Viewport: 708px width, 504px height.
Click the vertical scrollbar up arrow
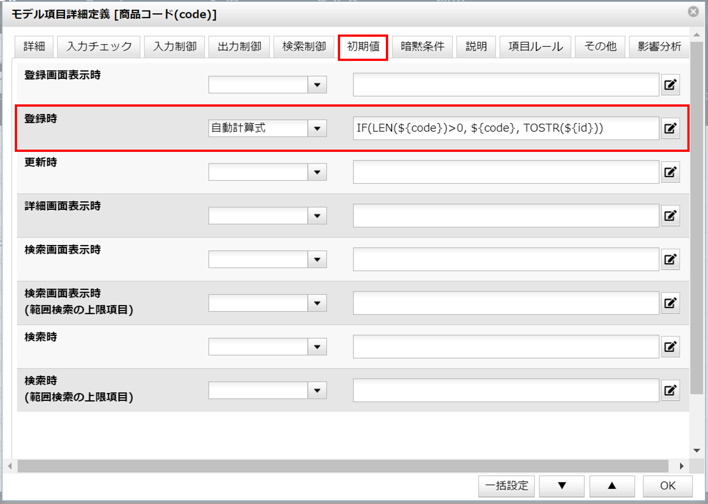pyautogui.click(x=697, y=34)
